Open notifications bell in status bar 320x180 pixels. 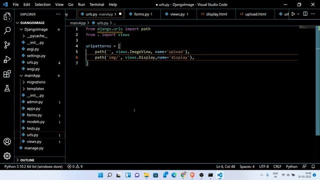tap(313, 166)
